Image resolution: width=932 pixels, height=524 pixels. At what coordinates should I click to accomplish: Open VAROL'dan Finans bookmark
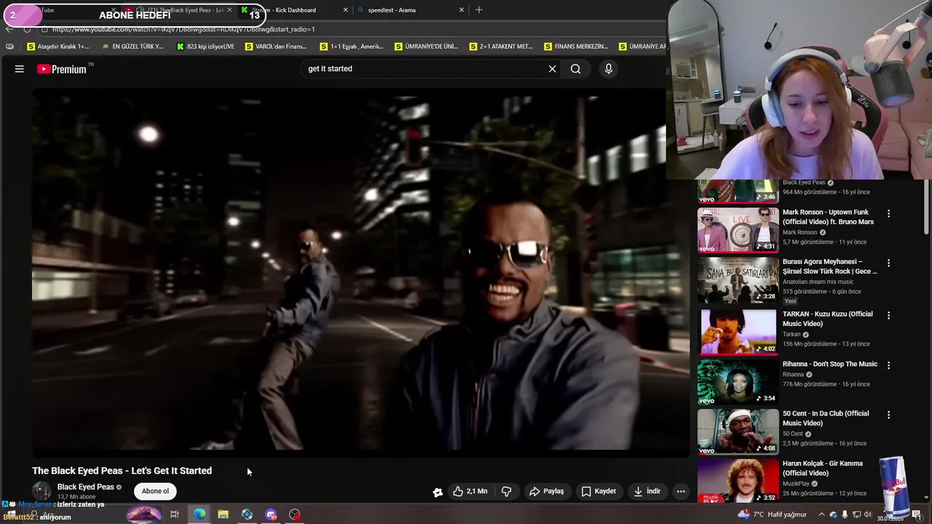point(276,47)
